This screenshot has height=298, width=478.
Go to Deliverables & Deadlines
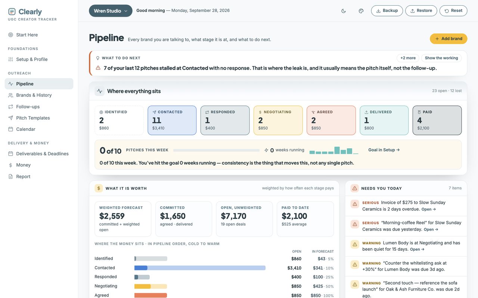point(39,153)
